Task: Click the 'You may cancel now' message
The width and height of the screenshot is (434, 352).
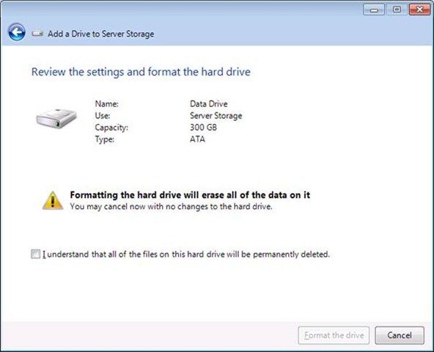Action: (x=171, y=207)
